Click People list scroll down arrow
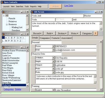The height and width of the screenshot is (98, 105). [27, 86]
